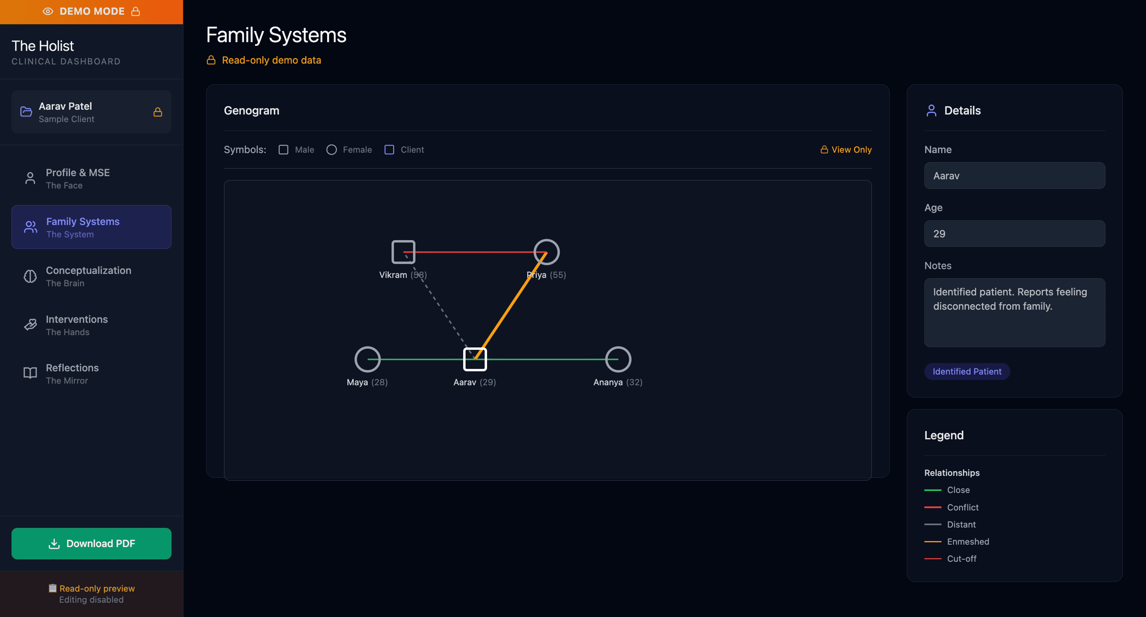Select Vikram's square node in genogram
Image resolution: width=1146 pixels, height=617 pixels.
pos(403,252)
